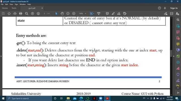Switch to the Home tab

click(x=5, y=8)
